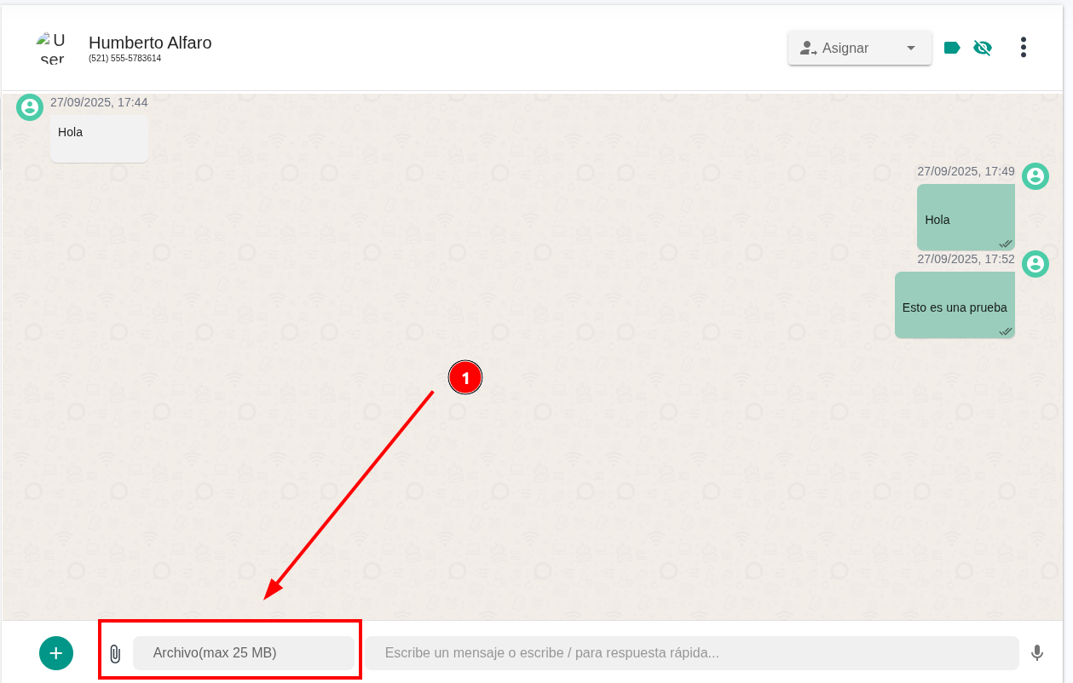Click the Humberto Alfaro contact name
Image resolution: width=1073 pixels, height=683 pixels.
150,43
